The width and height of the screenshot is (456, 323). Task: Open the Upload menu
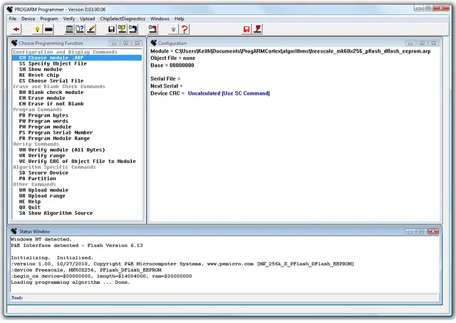point(87,18)
